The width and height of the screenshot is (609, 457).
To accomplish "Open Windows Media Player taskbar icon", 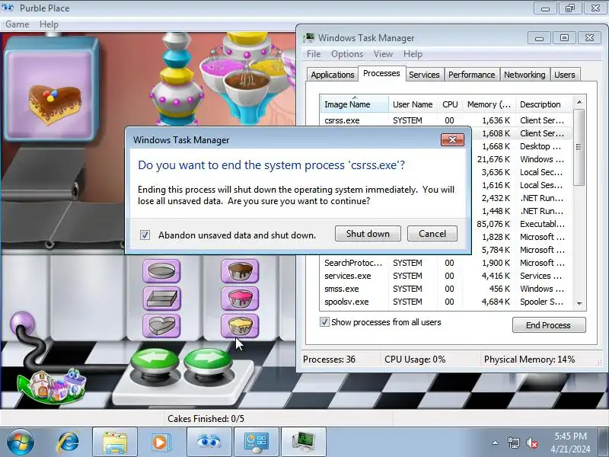I will [x=160, y=442].
